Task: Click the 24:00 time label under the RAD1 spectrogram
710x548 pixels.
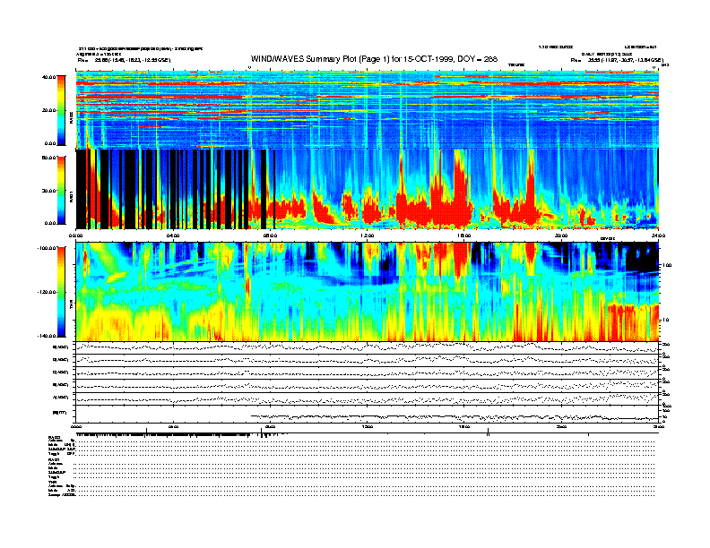Action: [x=658, y=235]
